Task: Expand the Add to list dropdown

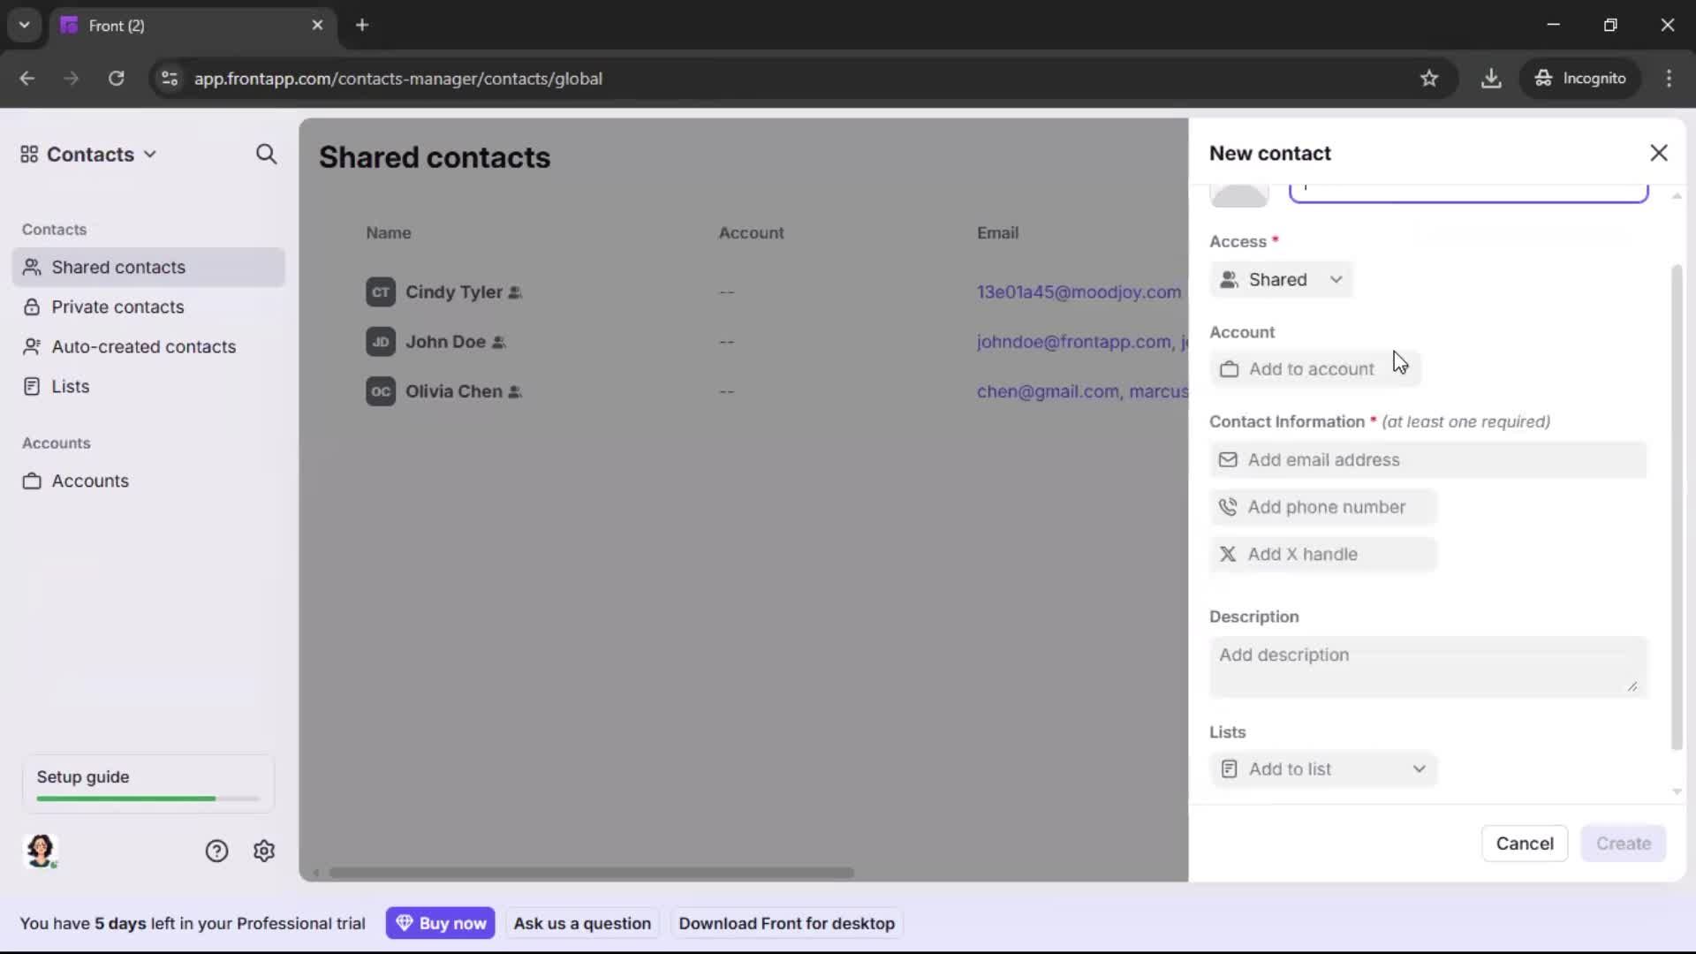Action: [x=1322, y=768]
